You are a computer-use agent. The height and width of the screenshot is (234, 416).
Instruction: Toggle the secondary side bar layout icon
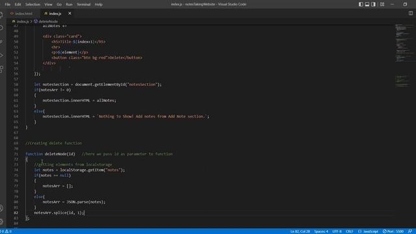(x=373, y=5)
